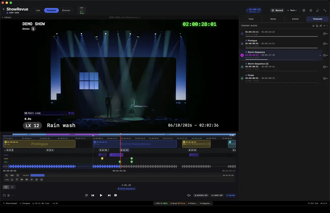
Task: Click the timeline Scroll bar handle
Action: point(37,175)
